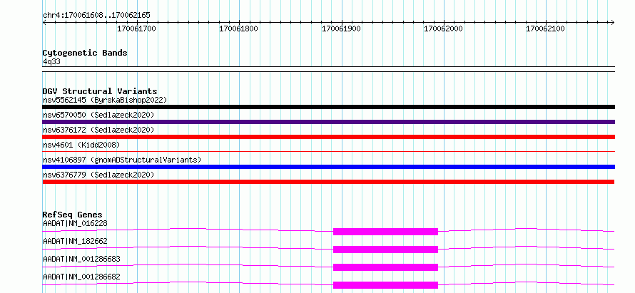Click the chr4:170061608..170062165 region label
The image size is (635, 293).
pos(96,16)
